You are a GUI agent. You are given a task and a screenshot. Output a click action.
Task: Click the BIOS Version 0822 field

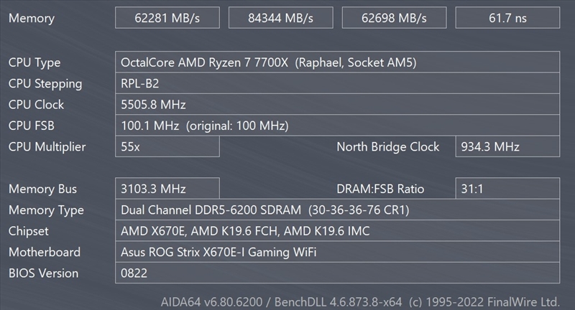pos(337,273)
